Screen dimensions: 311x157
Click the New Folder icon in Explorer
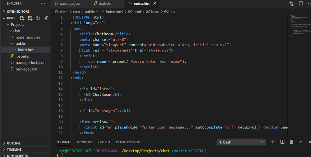point(30,18)
